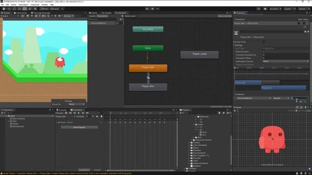This screenshot has height=175, width=312.
Task: Open the Shaded draw mode dropdown
Action: (x=10, y=16)
